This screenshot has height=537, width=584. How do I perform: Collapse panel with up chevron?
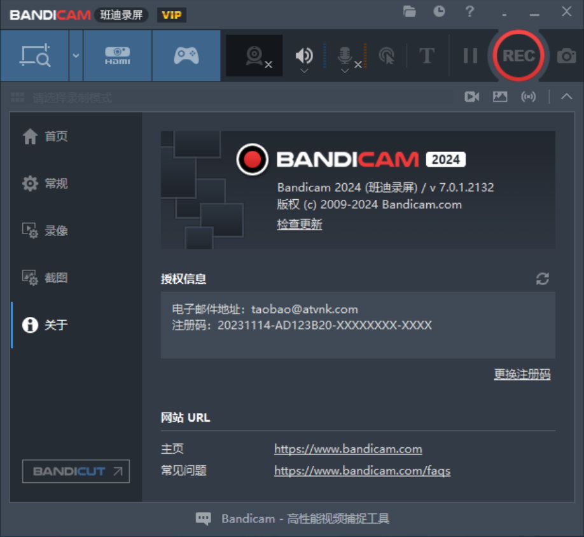pos(566,97)
